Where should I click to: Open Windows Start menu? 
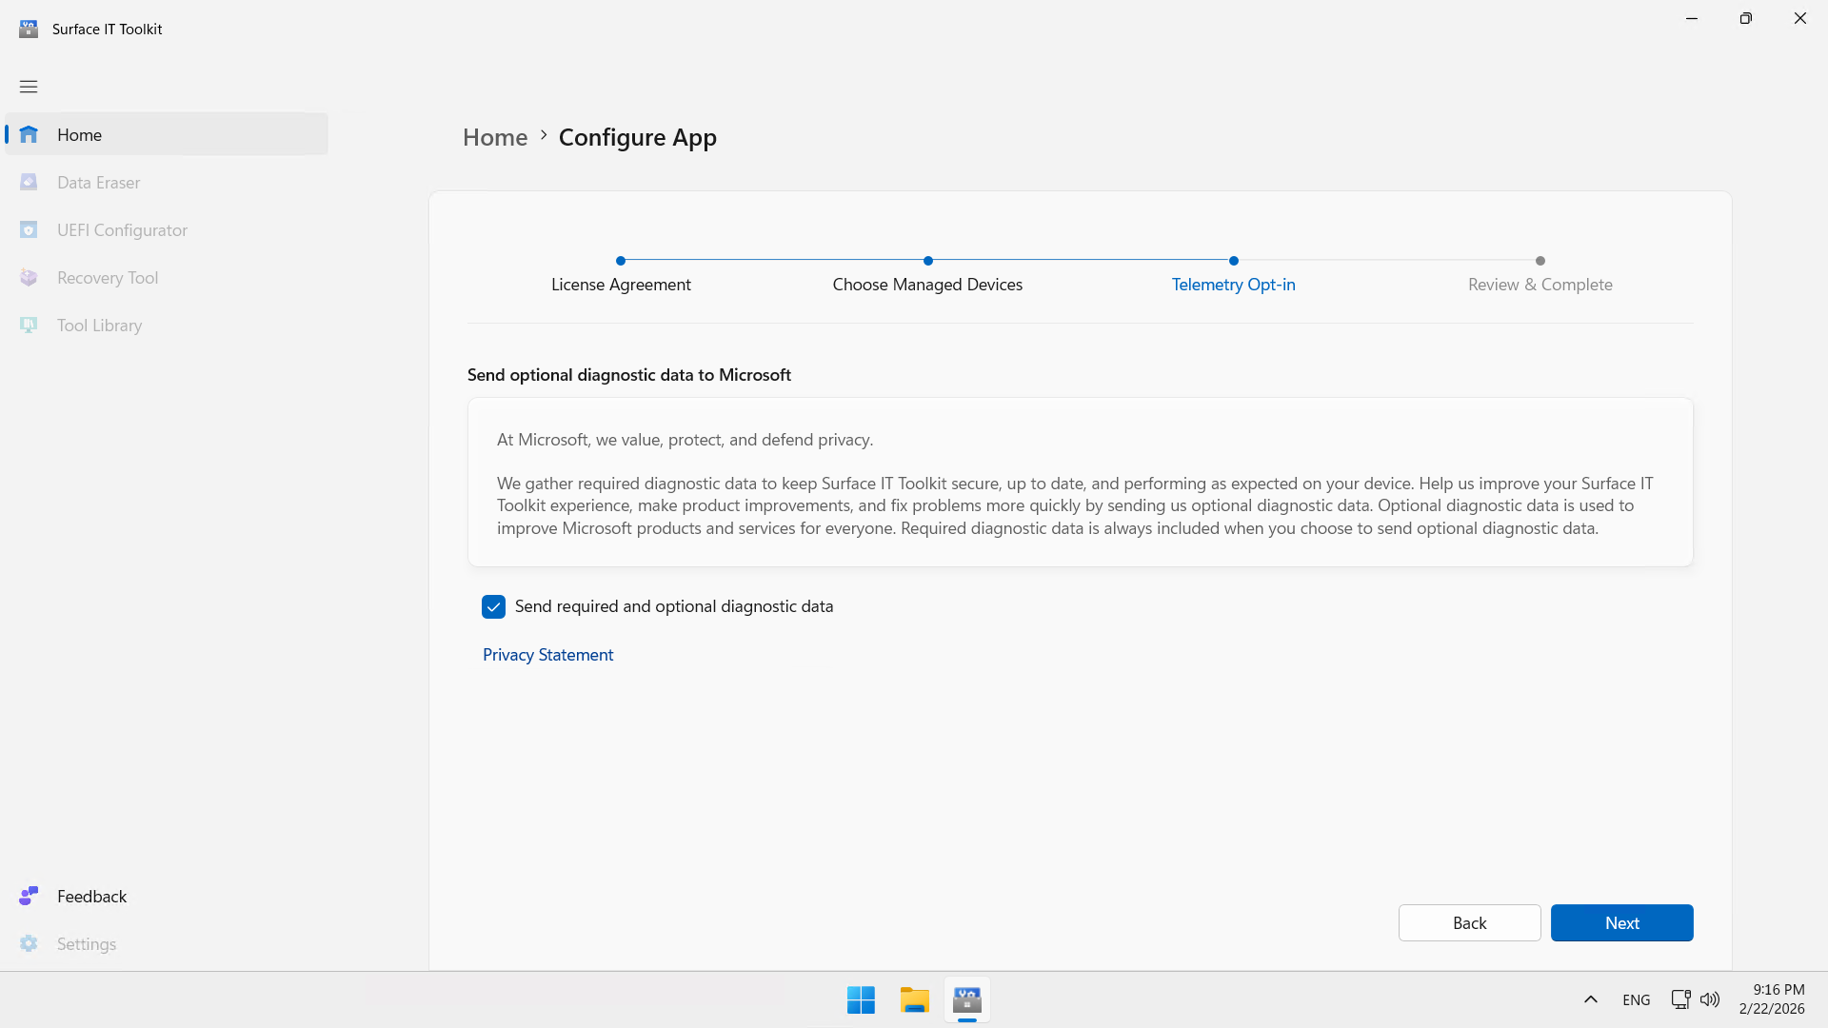pyautogui.click(x=861, y=999)
